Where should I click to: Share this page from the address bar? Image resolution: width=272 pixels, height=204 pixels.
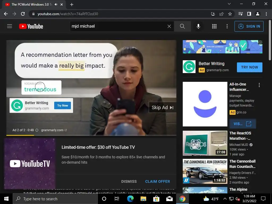221,14
